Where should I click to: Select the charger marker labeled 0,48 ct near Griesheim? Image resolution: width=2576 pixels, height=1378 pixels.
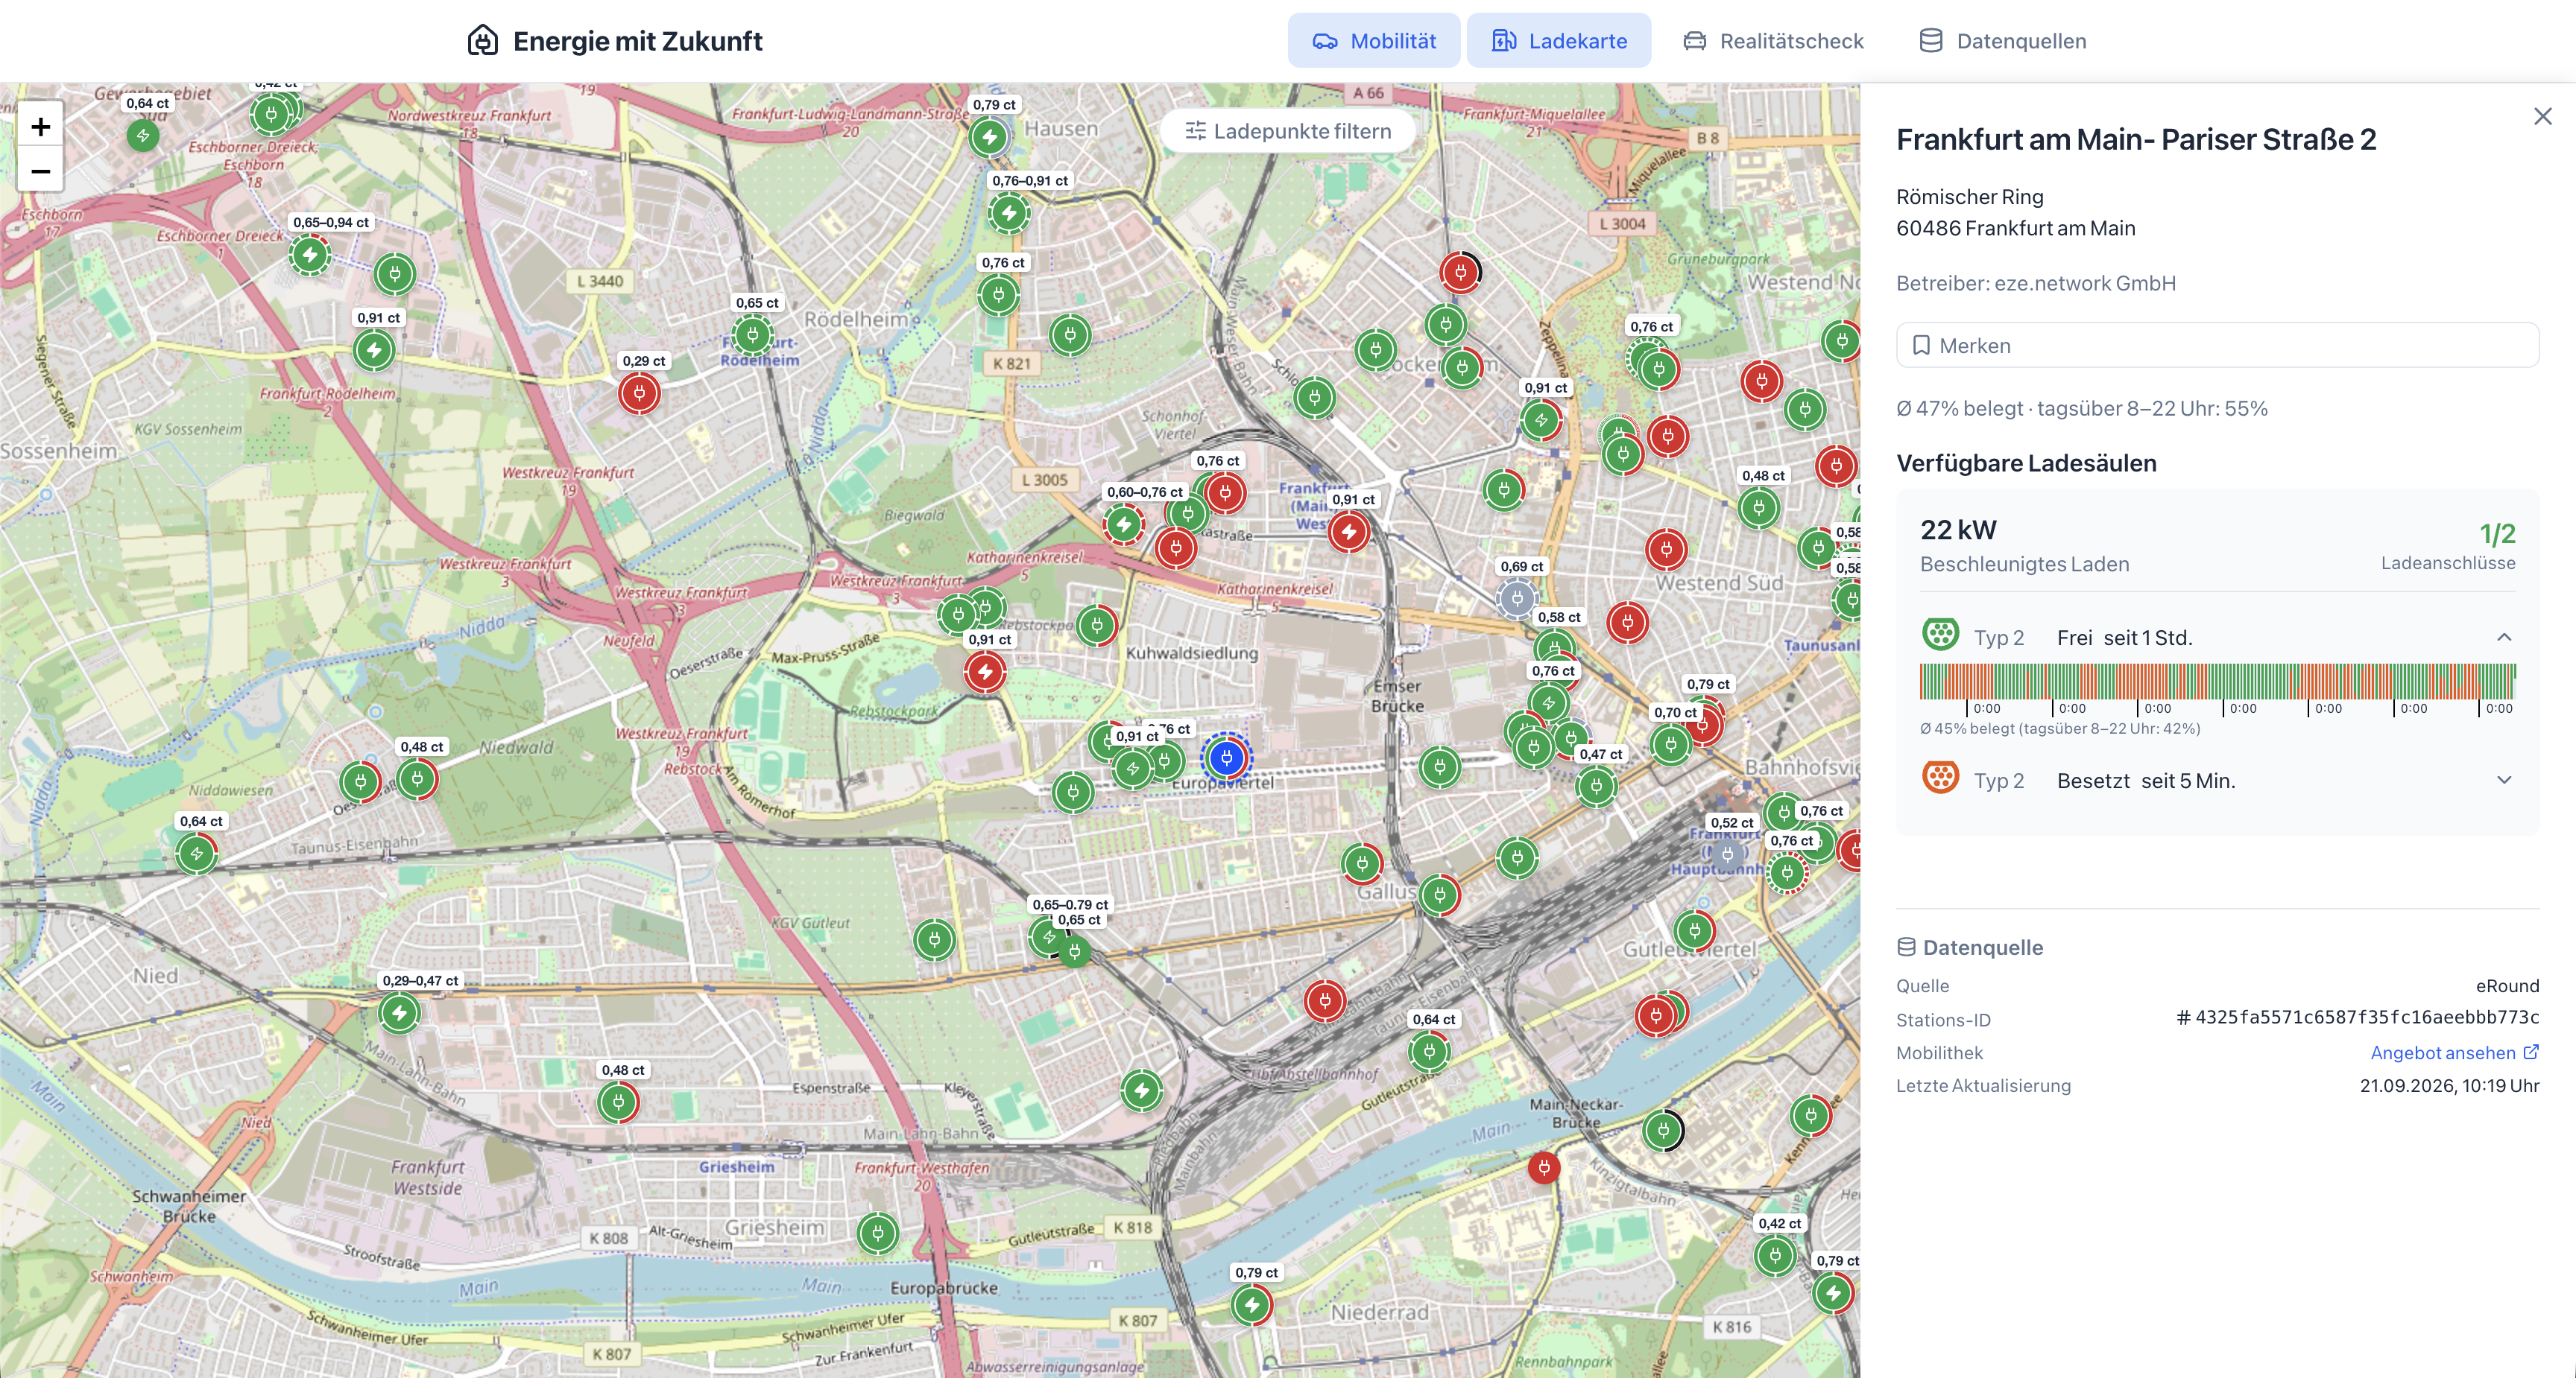point(618,1102)
